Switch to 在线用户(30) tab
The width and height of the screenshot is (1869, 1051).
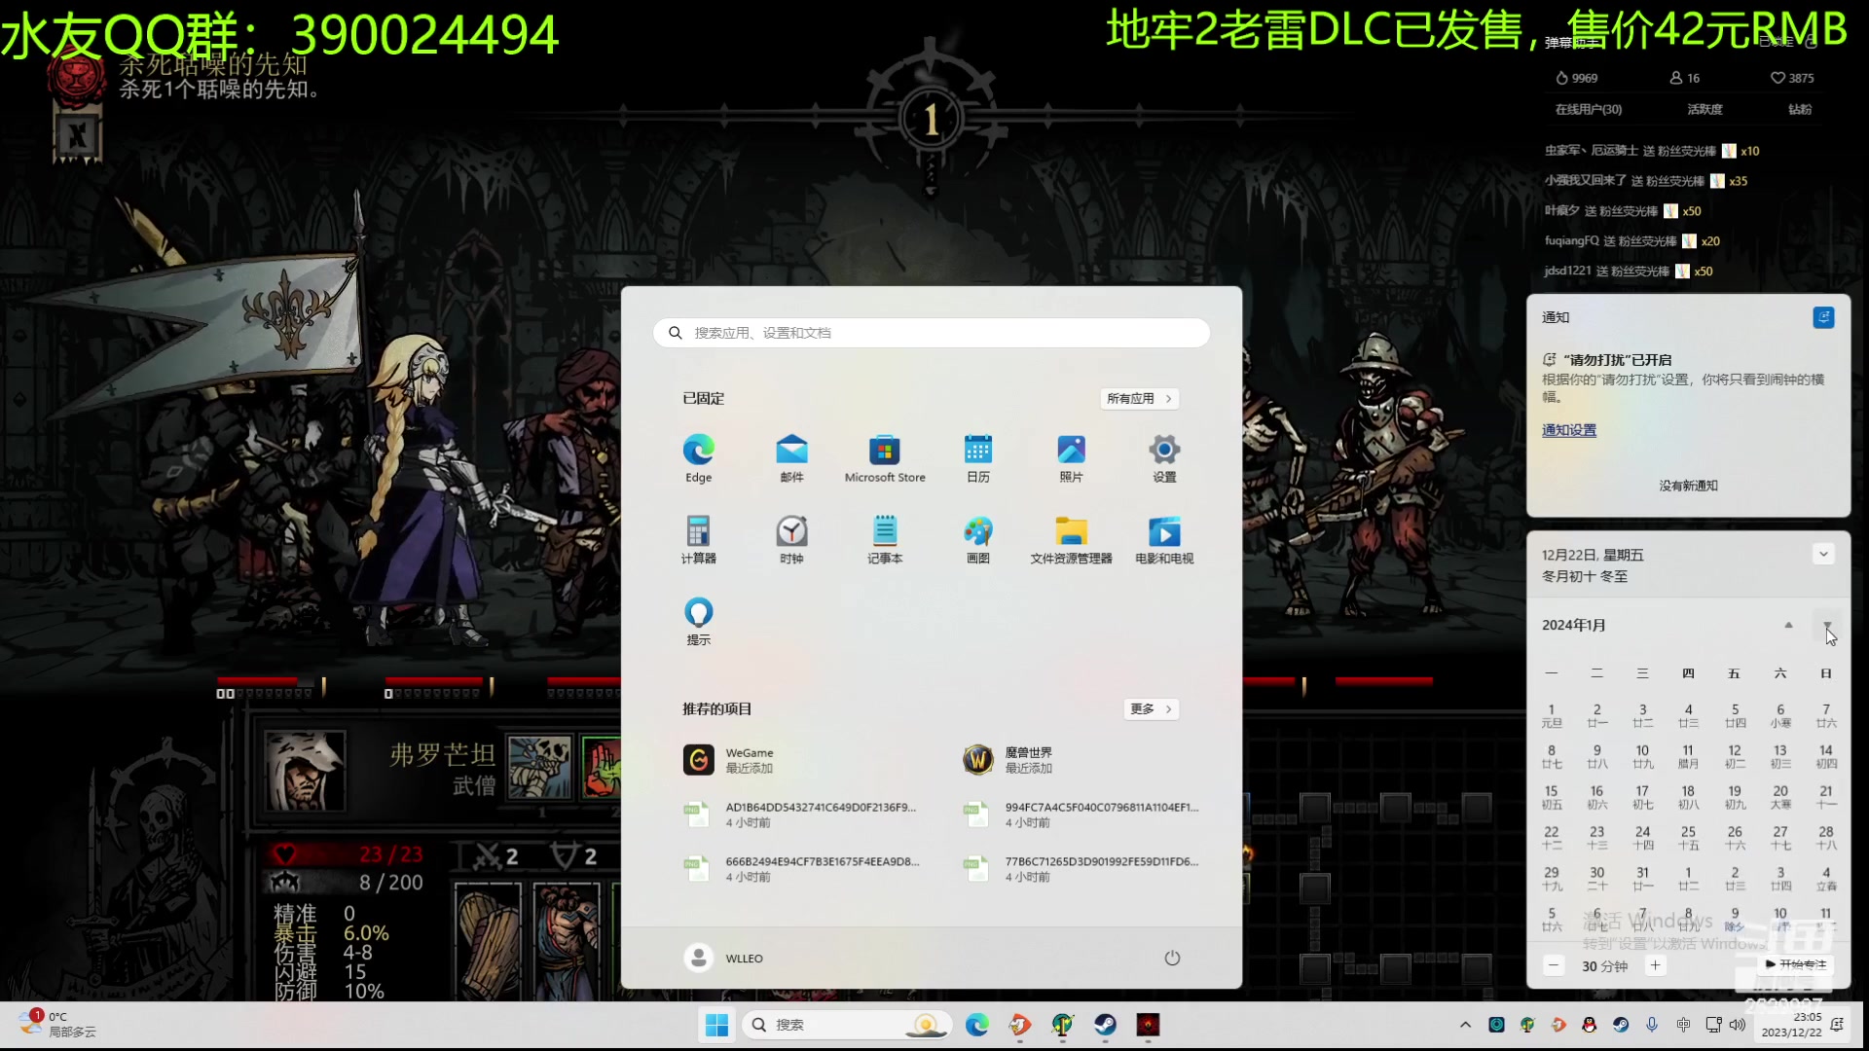click(1588, 109)
